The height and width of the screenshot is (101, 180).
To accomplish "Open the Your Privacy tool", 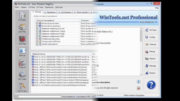I will [22, 88].
